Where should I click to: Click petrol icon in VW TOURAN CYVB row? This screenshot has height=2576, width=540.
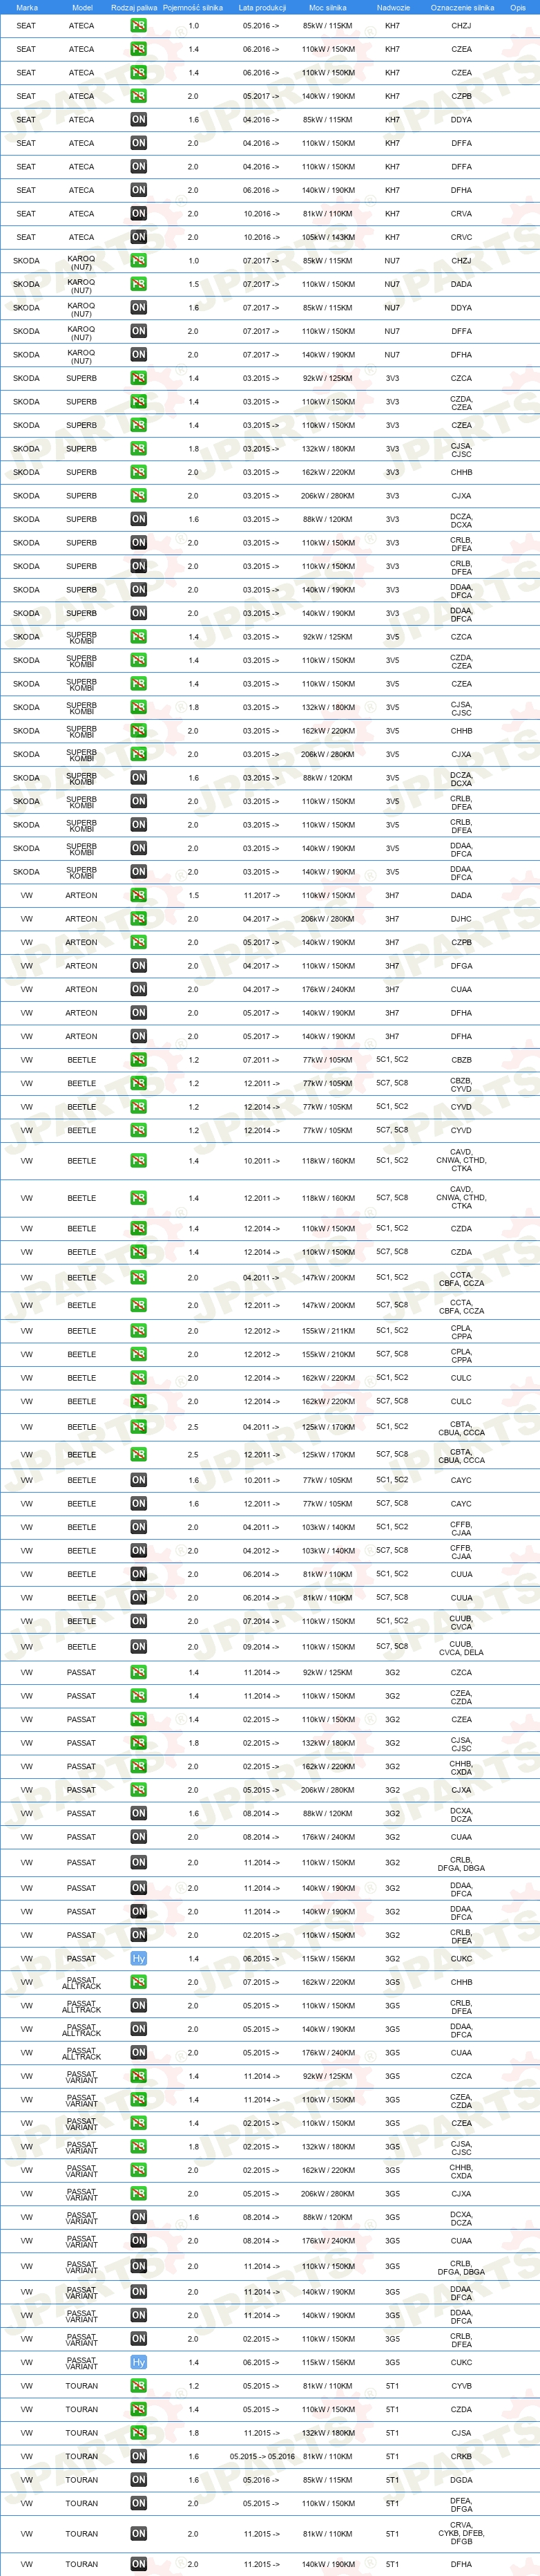click(139, 2385)
